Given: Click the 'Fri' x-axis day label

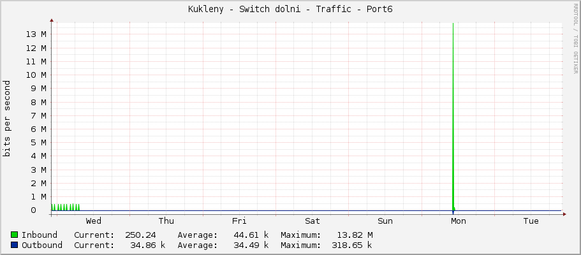Looking at the screenshot, I should [239, 221].
